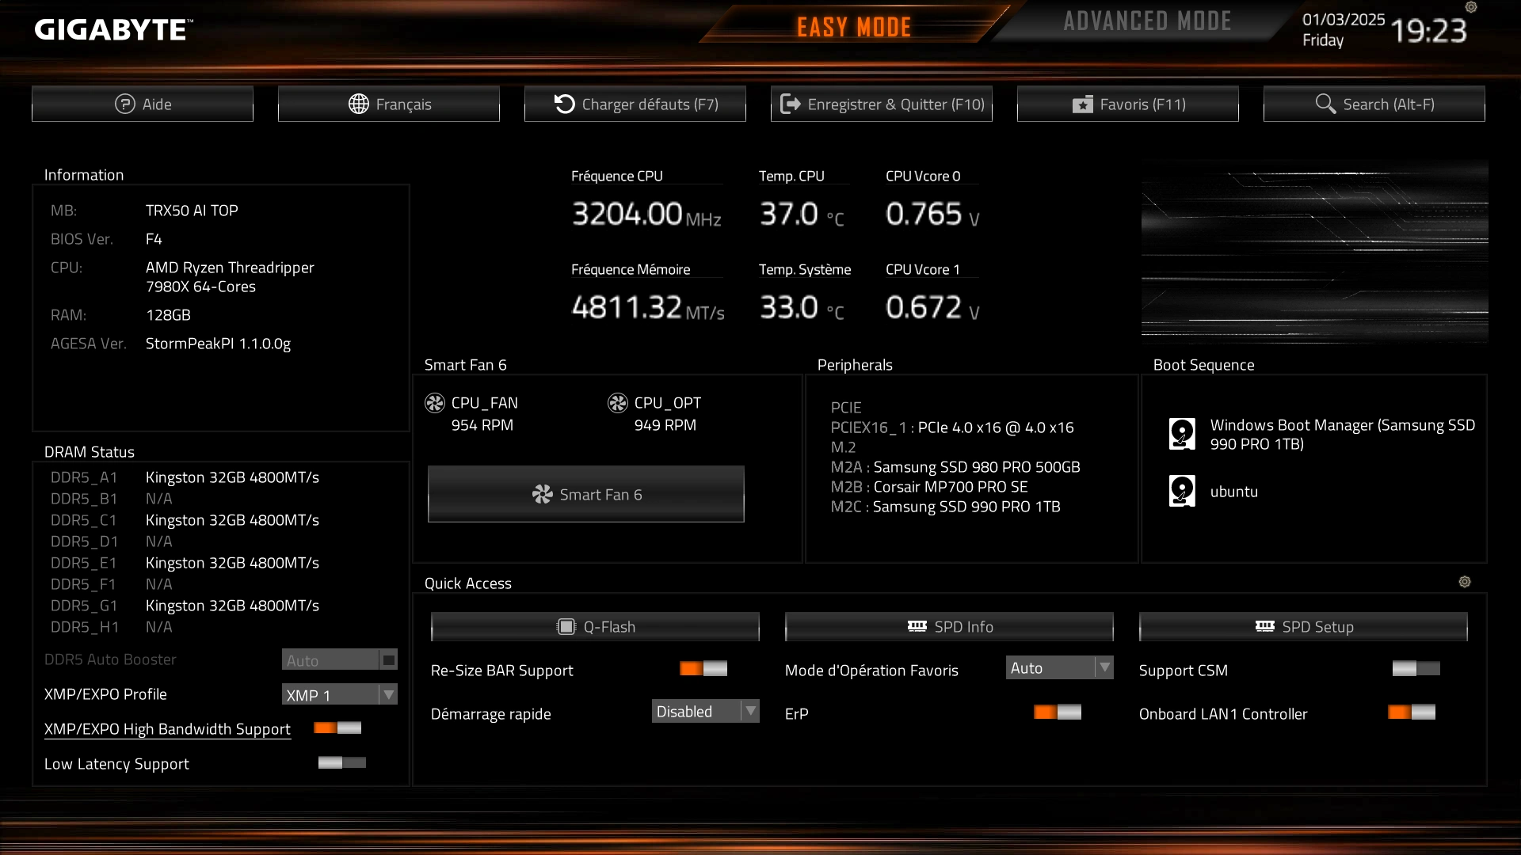Click the ubuntu boot disk icon

tap(1182, 491)
